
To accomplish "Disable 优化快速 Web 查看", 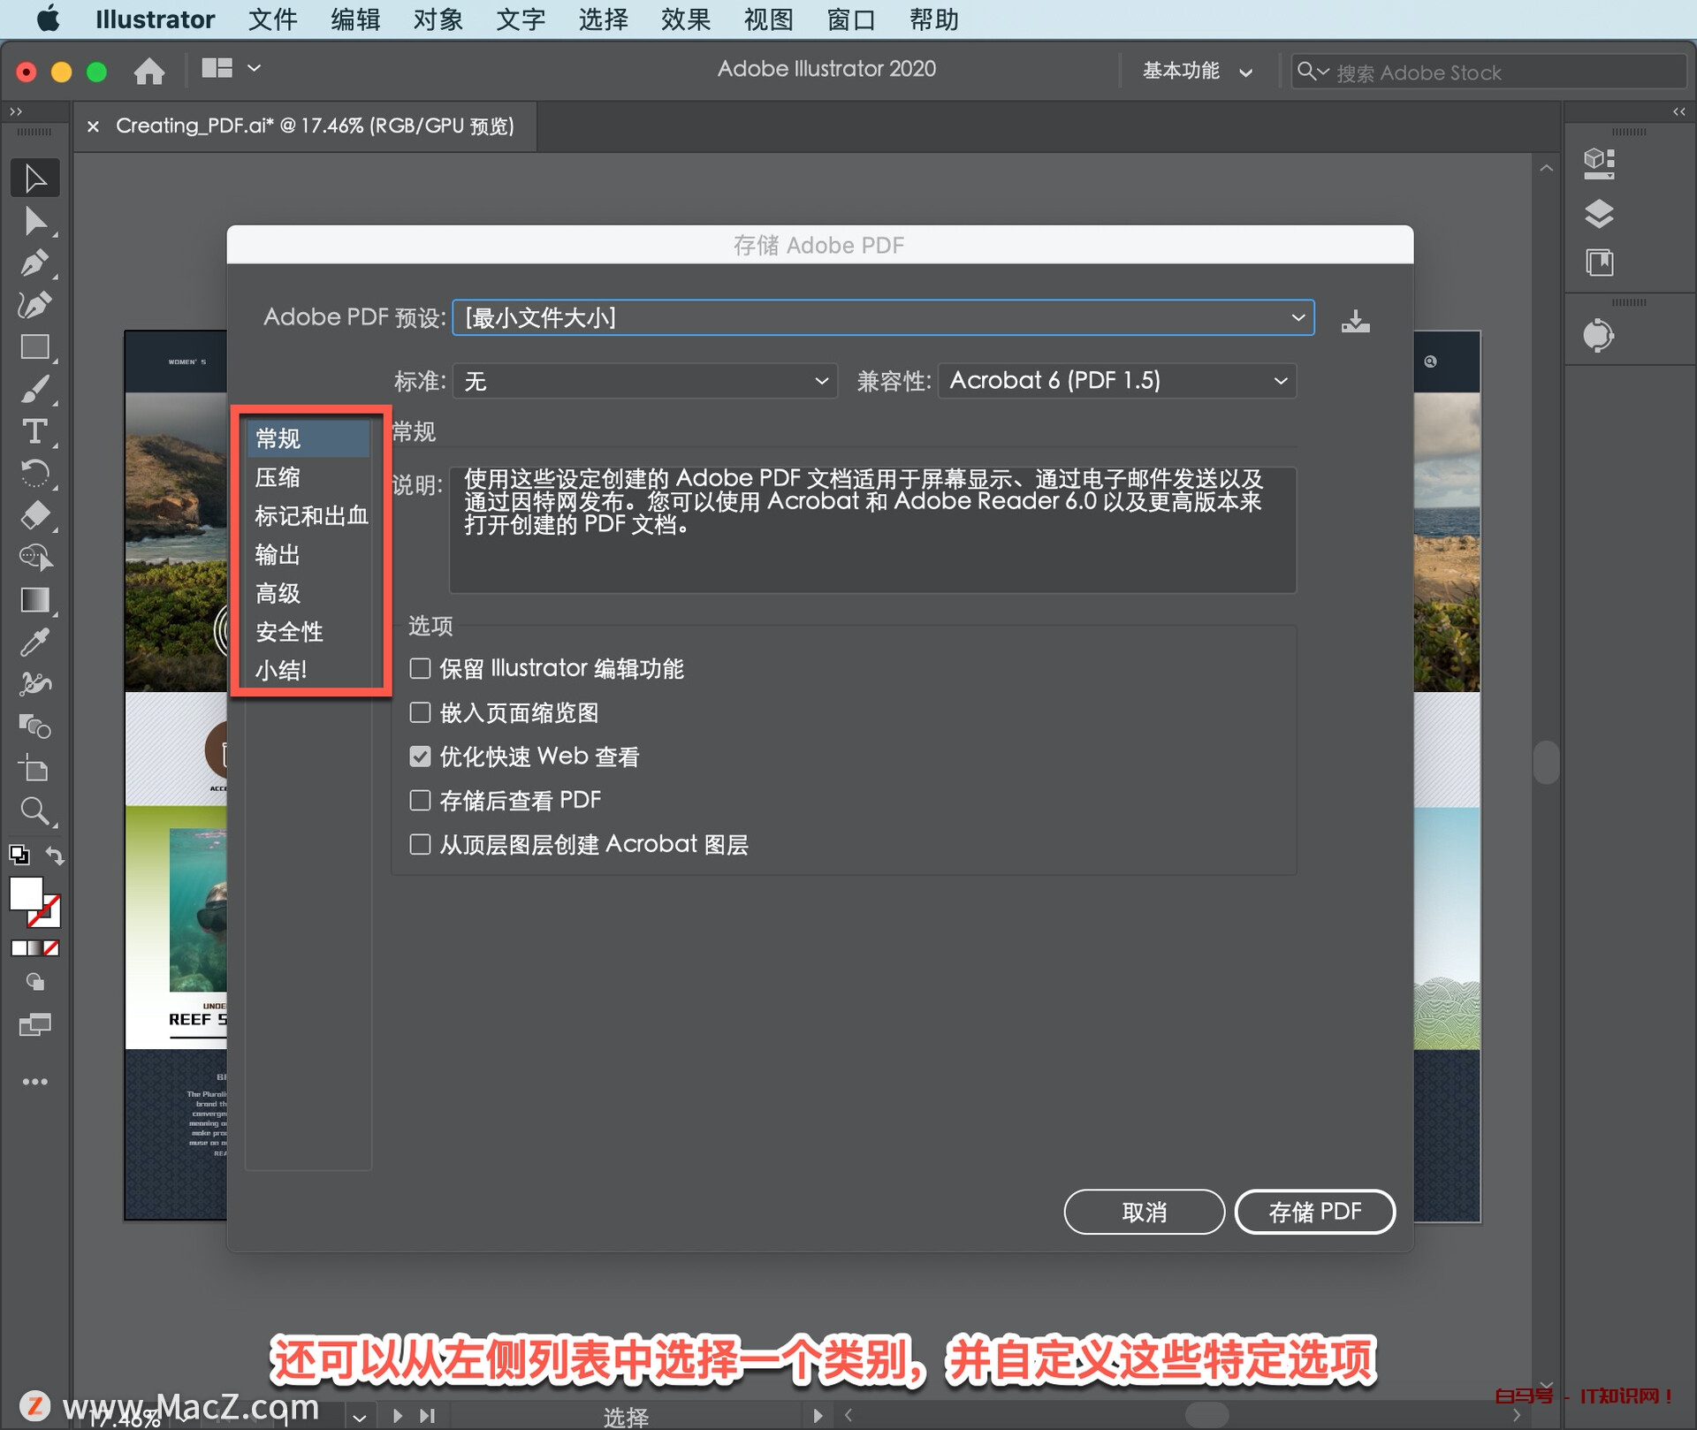I will tap(420, 757).
